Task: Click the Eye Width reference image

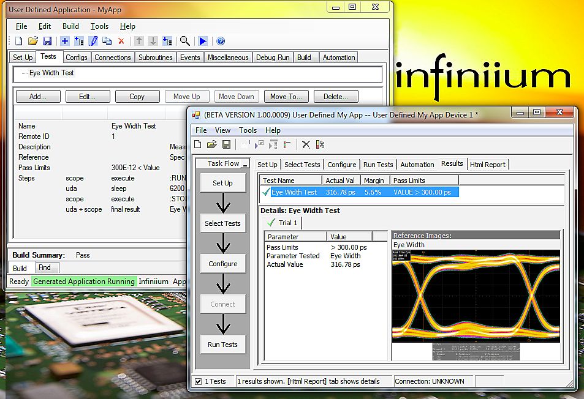Action: [x=476, y=296]
